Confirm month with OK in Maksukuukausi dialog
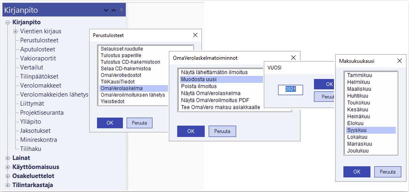Viewport: 409px width, 192px height. click(356, 172)
